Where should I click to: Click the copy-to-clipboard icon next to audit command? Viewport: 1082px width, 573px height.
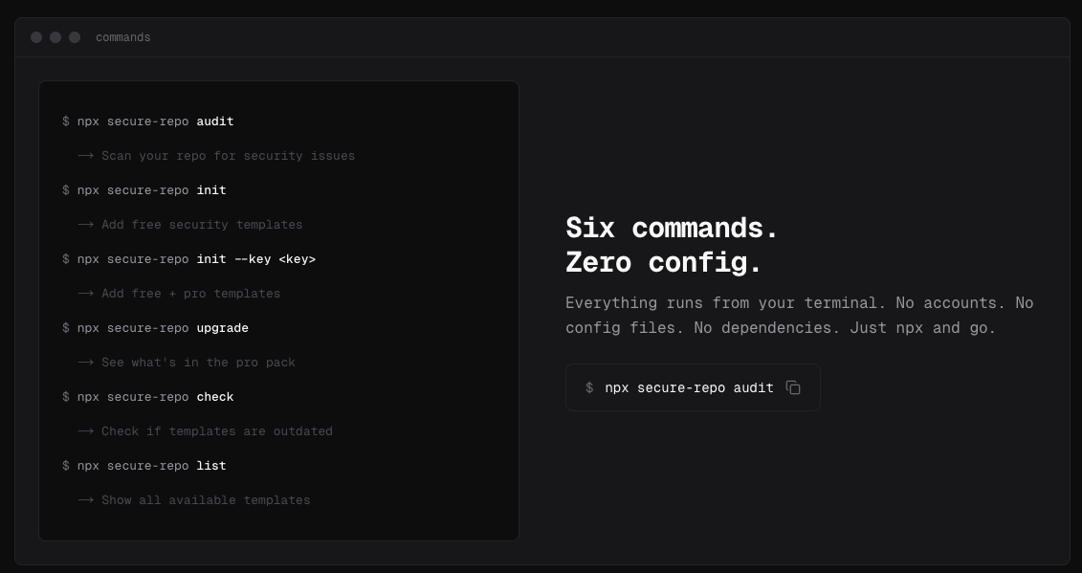[793, 387]
